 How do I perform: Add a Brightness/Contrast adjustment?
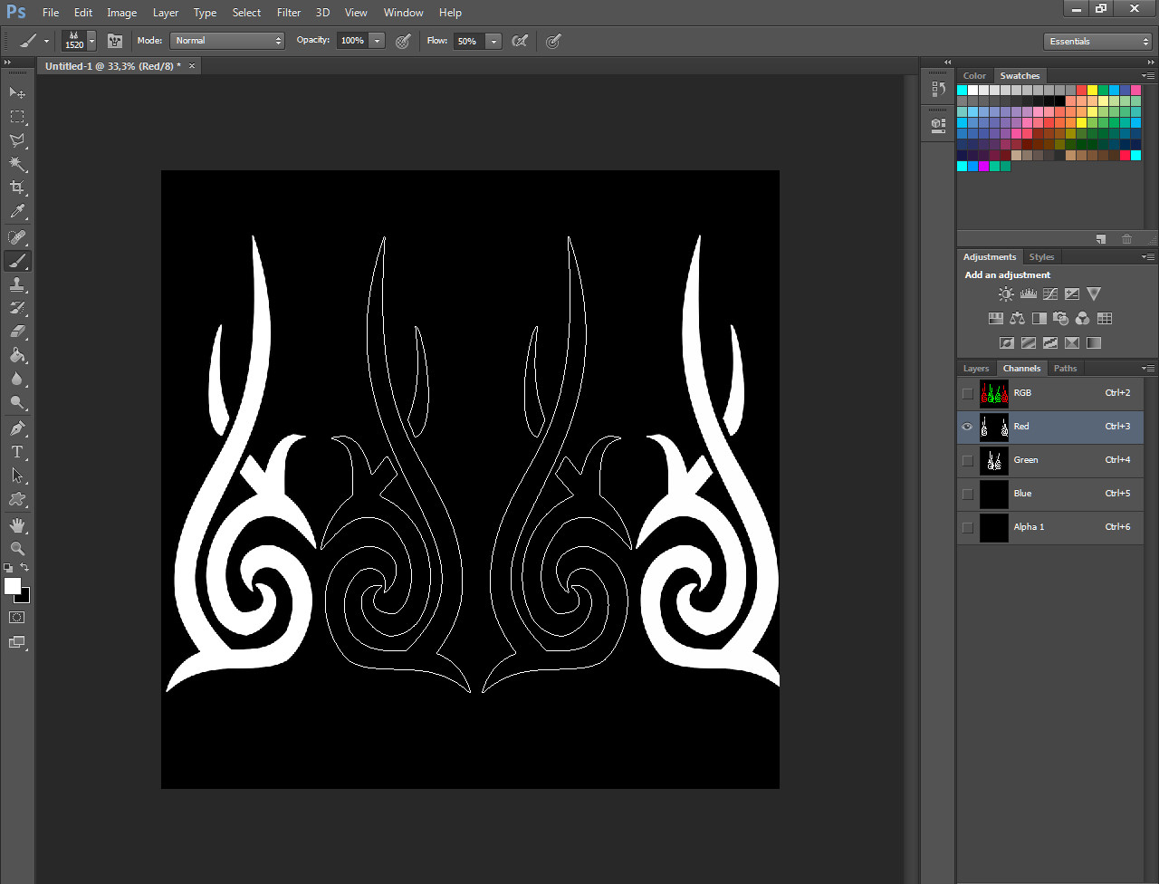click(1006, 294)
